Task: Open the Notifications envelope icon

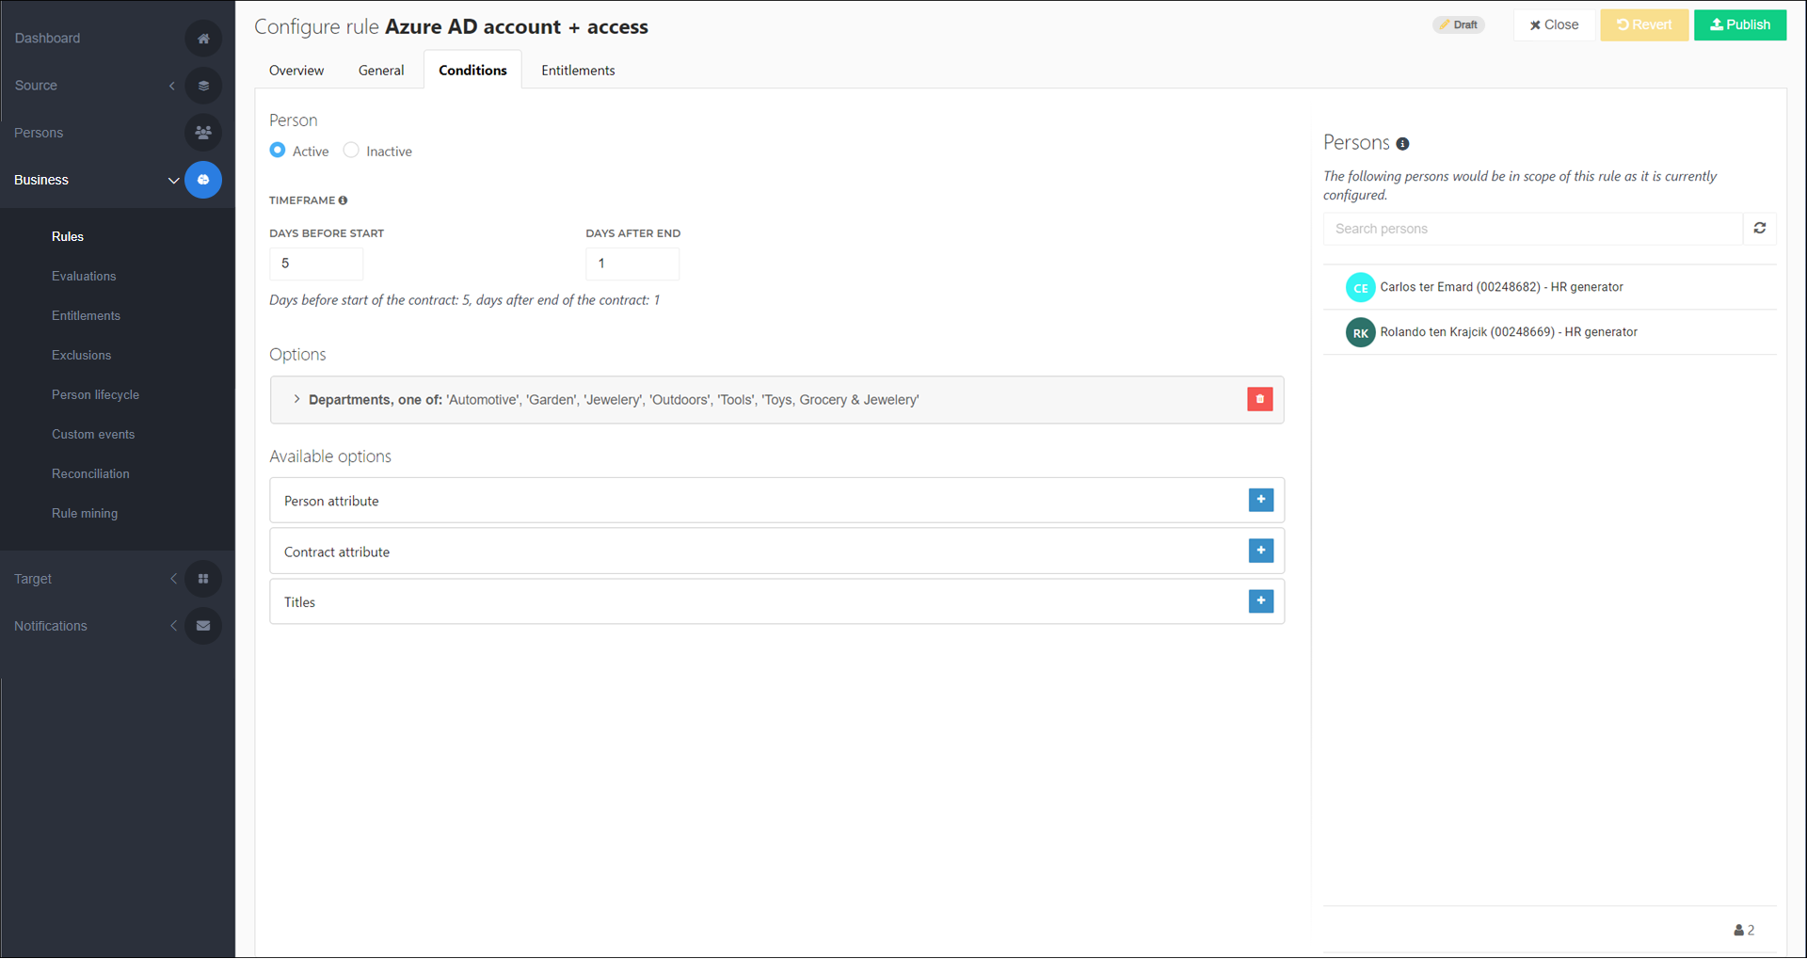Action: 203,626
